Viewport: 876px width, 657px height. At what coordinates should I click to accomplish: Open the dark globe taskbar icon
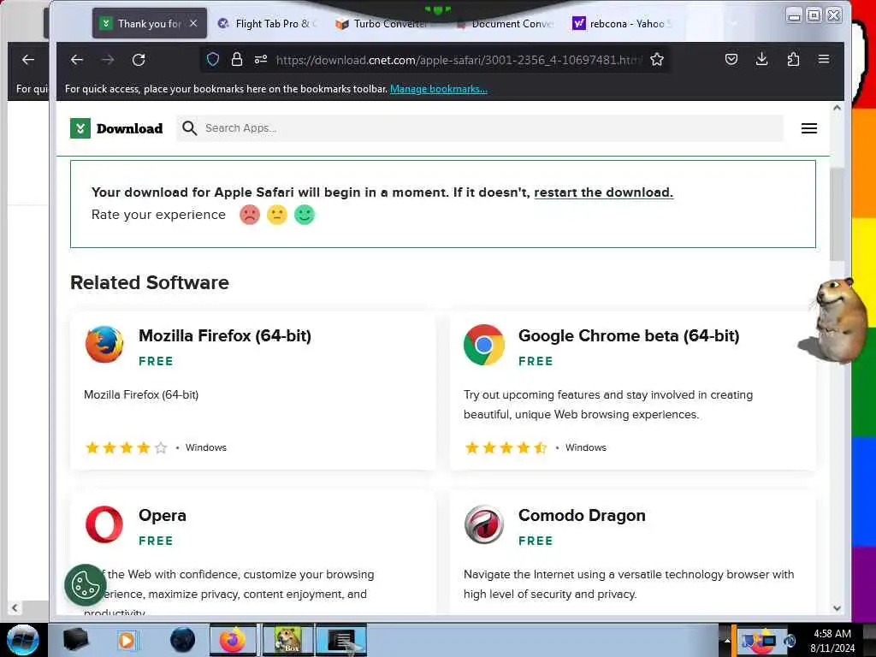click(182, 640)
